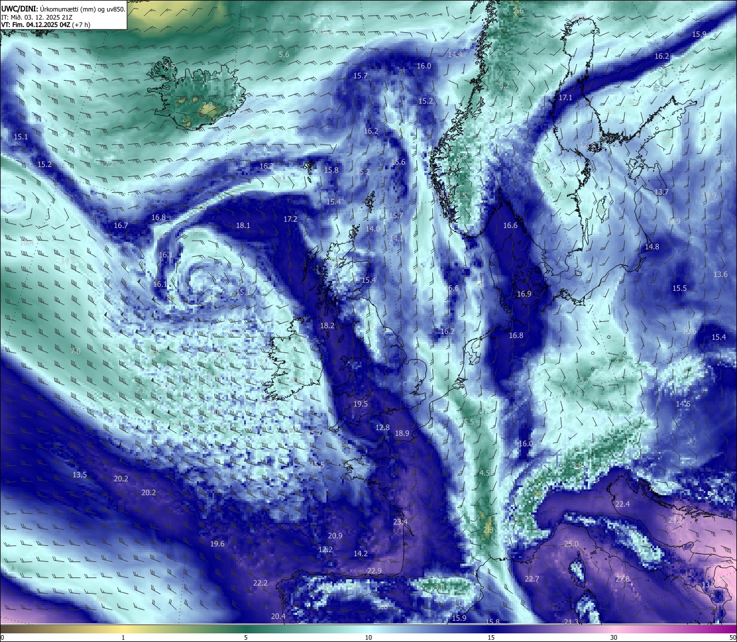Click the 14.4 value off Norway

455,55
